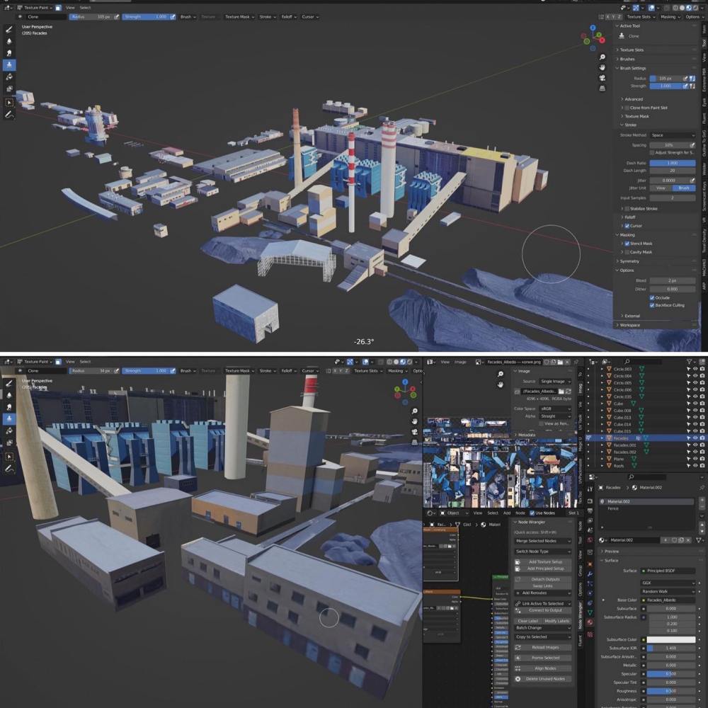Expand the Symmetry panel
Image resolution: width=708 pixels, height=708 pixels.
click(629, 261)
